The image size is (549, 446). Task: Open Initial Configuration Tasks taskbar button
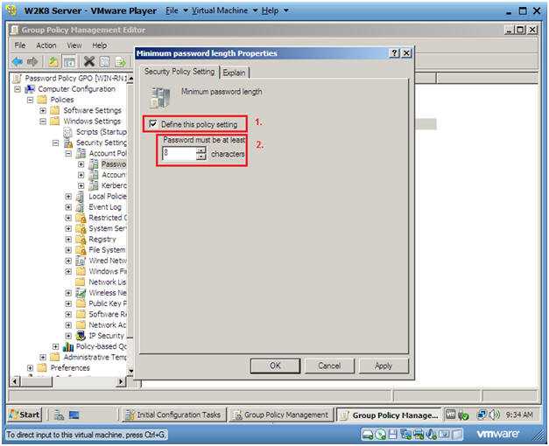(x=174, y=415)
